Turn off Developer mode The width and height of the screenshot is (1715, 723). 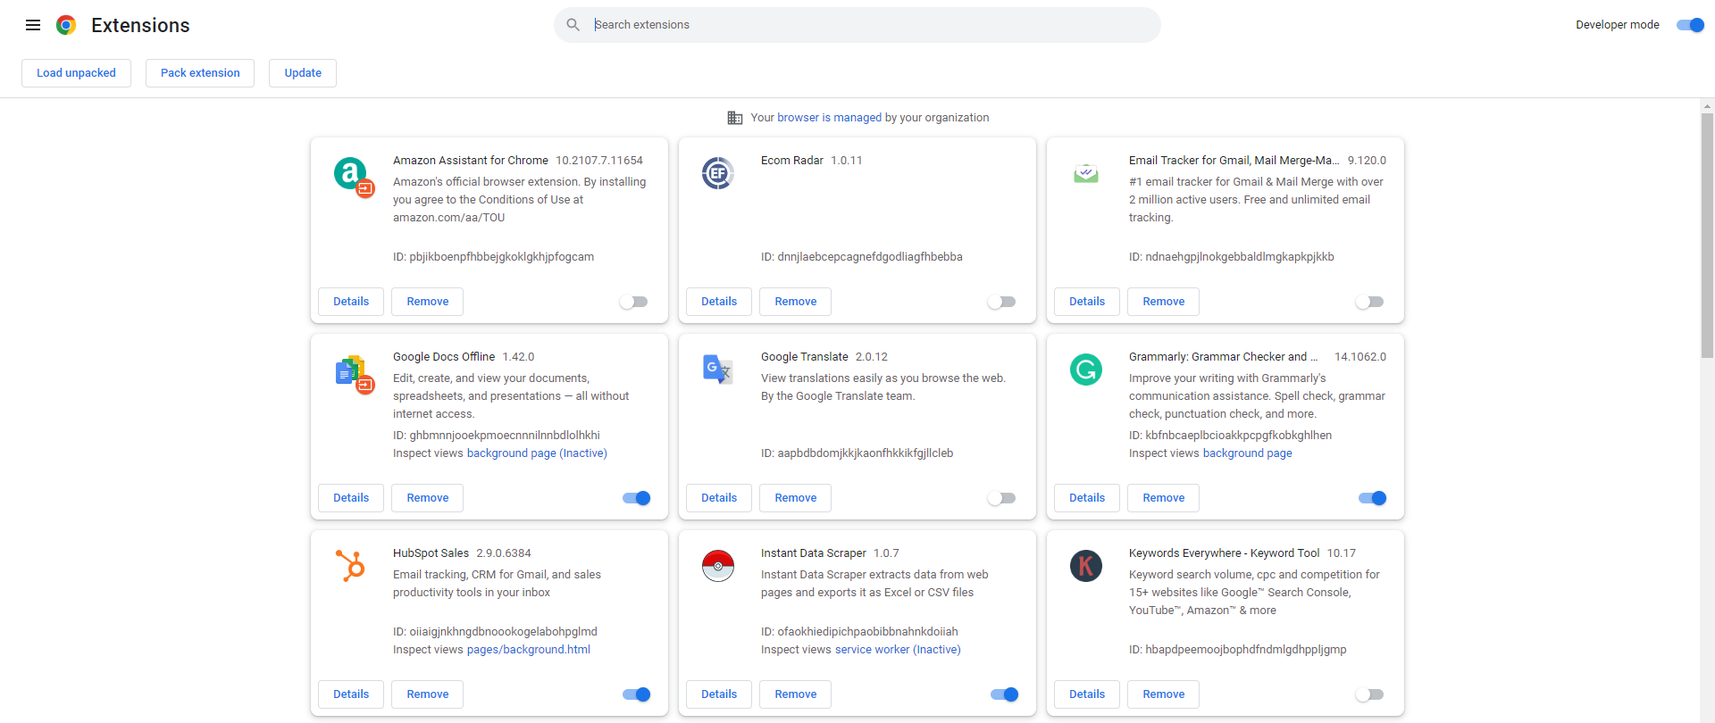1690,25
